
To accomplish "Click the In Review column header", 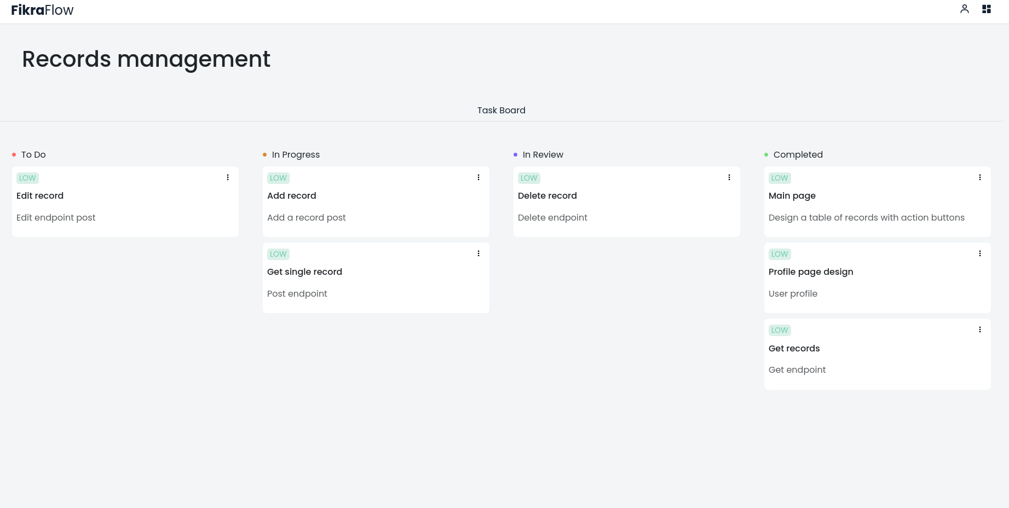I will pyautogui.click(x=543, y=155).
